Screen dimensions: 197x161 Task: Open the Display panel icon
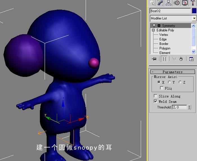[x=185, y=3]
